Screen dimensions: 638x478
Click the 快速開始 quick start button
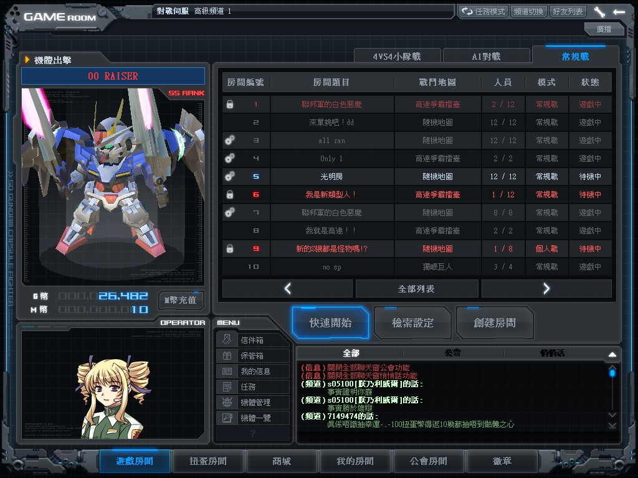coord(330,323)
